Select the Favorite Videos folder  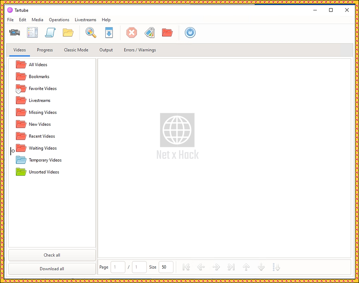52,89
